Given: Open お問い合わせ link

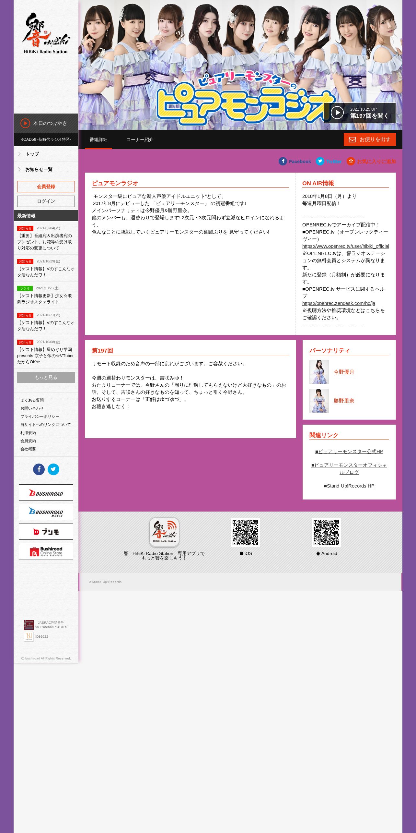Looking at the screenshot, I should point(32,408).
